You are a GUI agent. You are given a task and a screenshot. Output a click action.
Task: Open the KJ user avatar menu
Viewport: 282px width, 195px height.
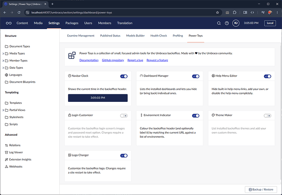pyautogui.click(x=236, y=23)
